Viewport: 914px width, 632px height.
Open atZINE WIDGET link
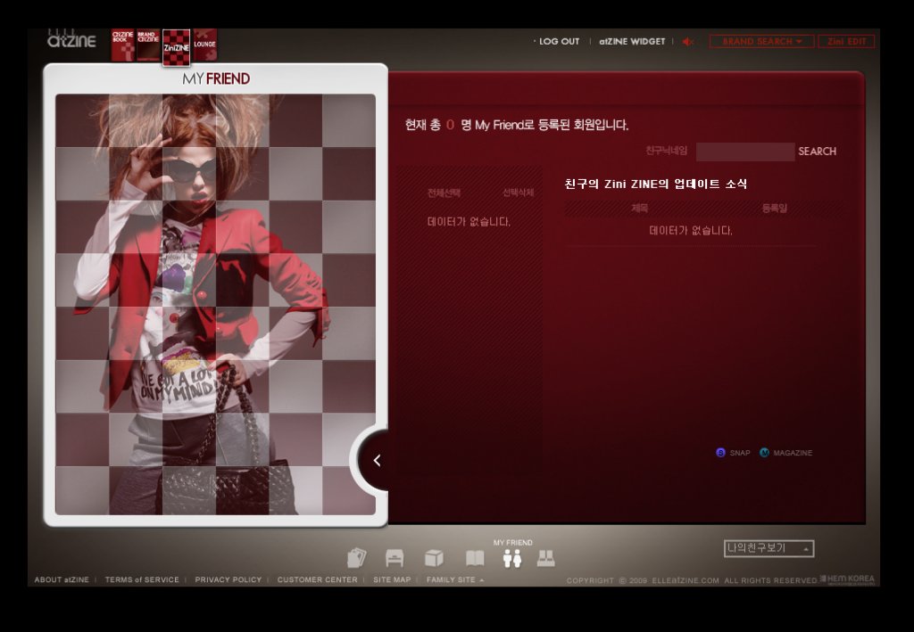632,41
